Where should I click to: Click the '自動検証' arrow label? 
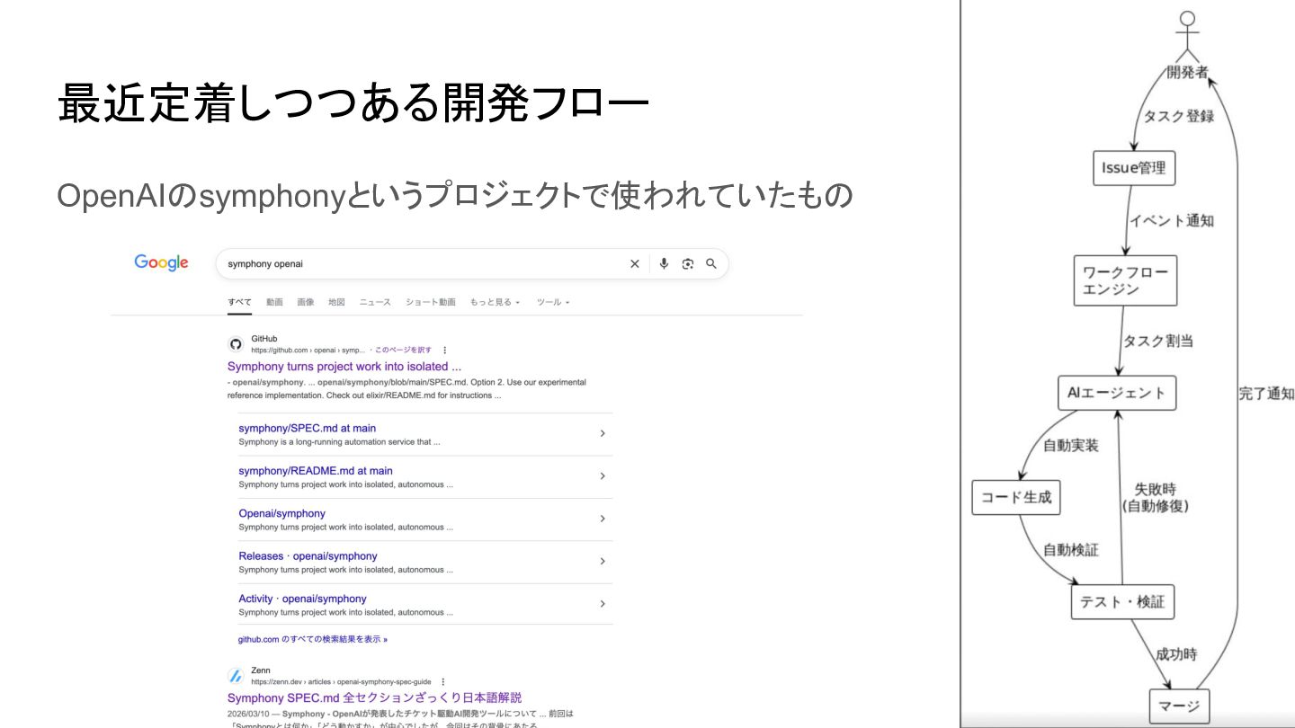1070,549
